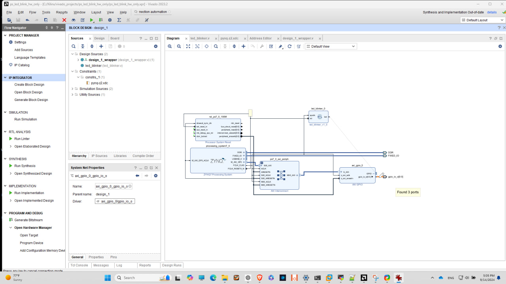Switch to the IP Sources tab

tap(100, 156)
